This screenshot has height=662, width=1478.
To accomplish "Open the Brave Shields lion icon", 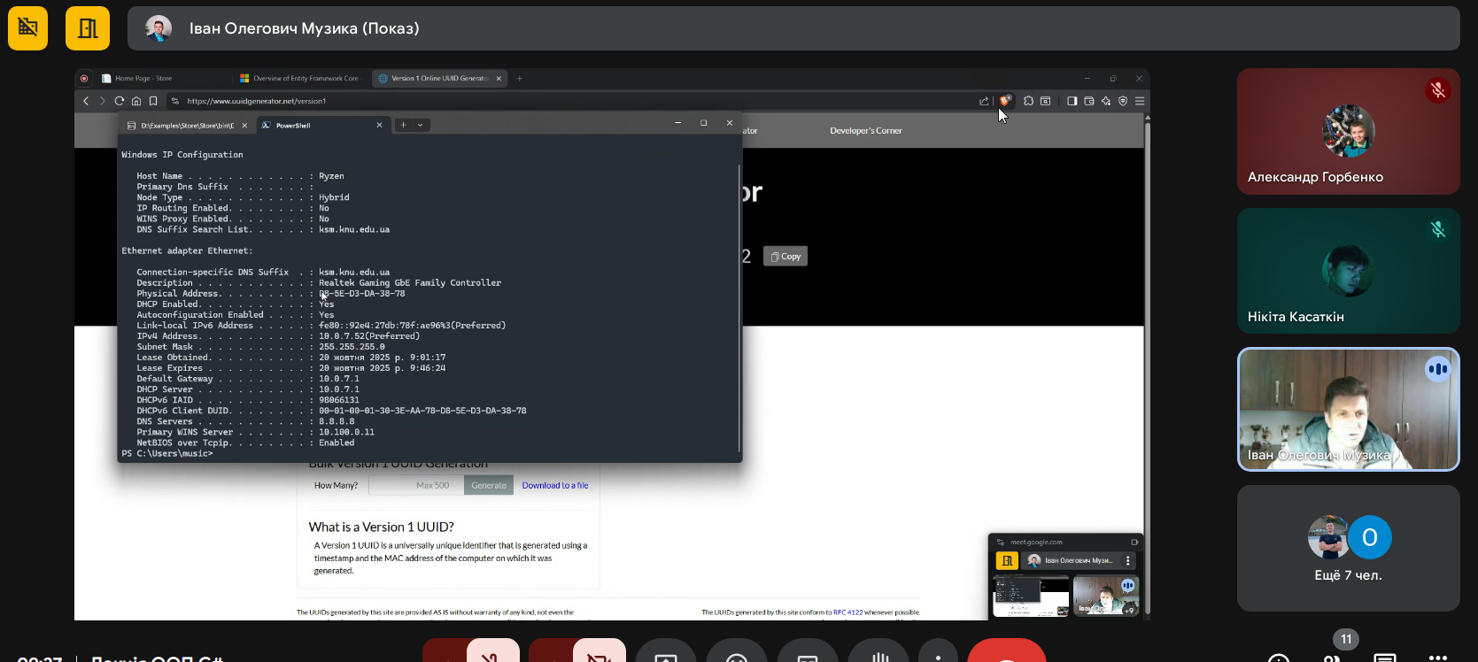I will [x=1005, y=101].
